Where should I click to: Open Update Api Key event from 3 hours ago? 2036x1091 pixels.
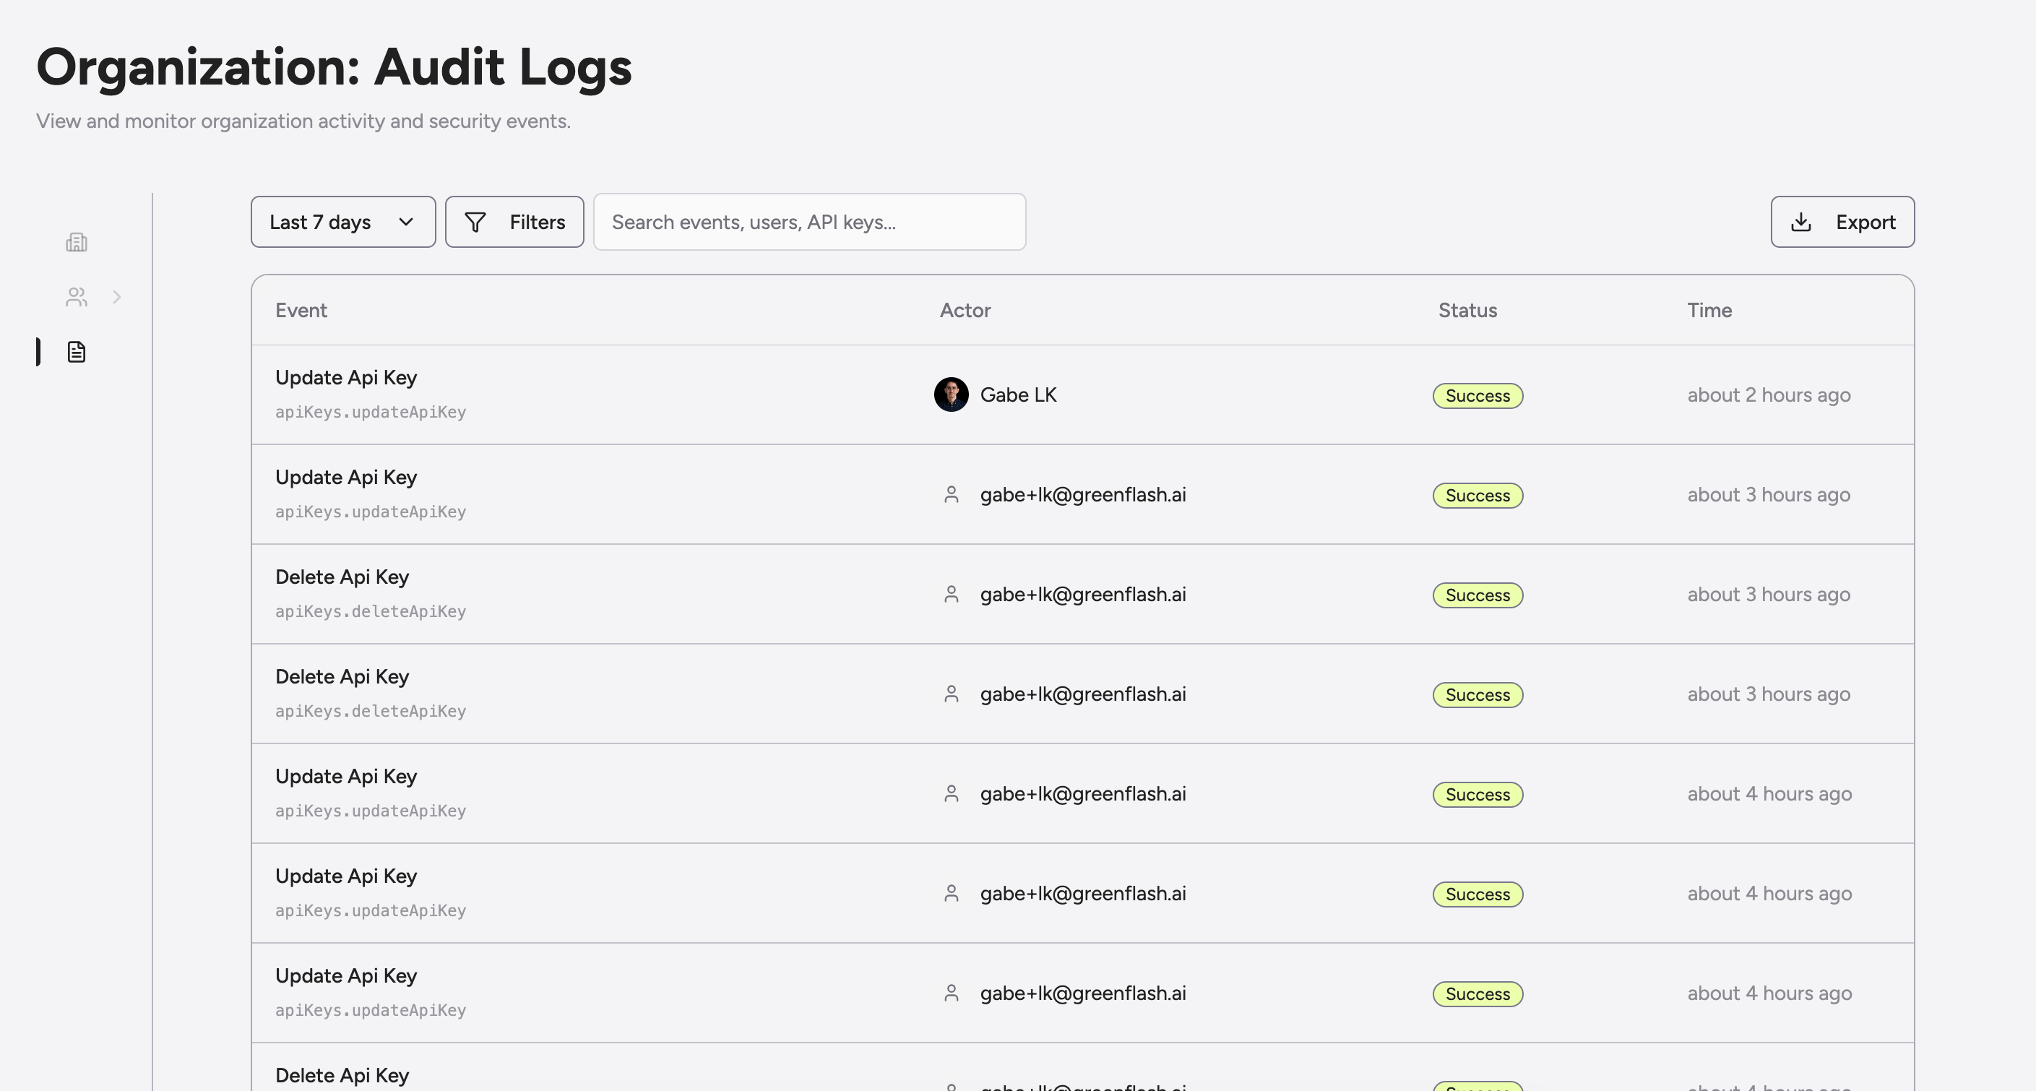pos(346,477)
